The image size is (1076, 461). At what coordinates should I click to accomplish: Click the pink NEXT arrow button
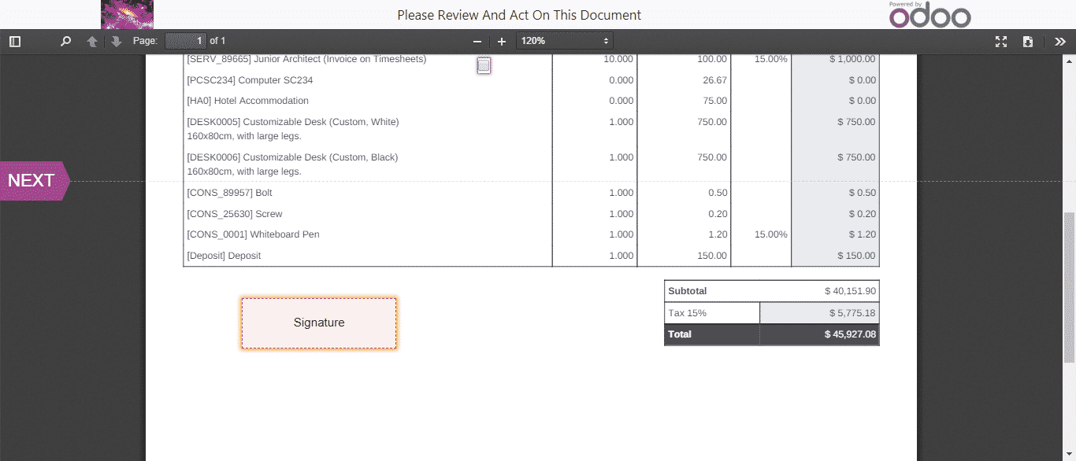pyautogui.click(x=35, y=181)
